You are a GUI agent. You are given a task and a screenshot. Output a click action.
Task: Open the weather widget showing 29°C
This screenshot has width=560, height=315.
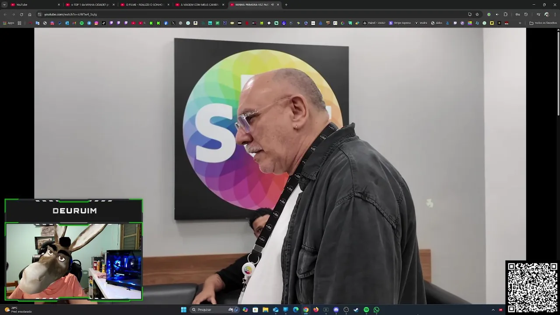(x=18, y=310)
